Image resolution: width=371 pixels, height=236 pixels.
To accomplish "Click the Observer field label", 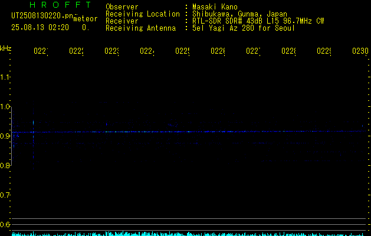I will pos(122,6).
